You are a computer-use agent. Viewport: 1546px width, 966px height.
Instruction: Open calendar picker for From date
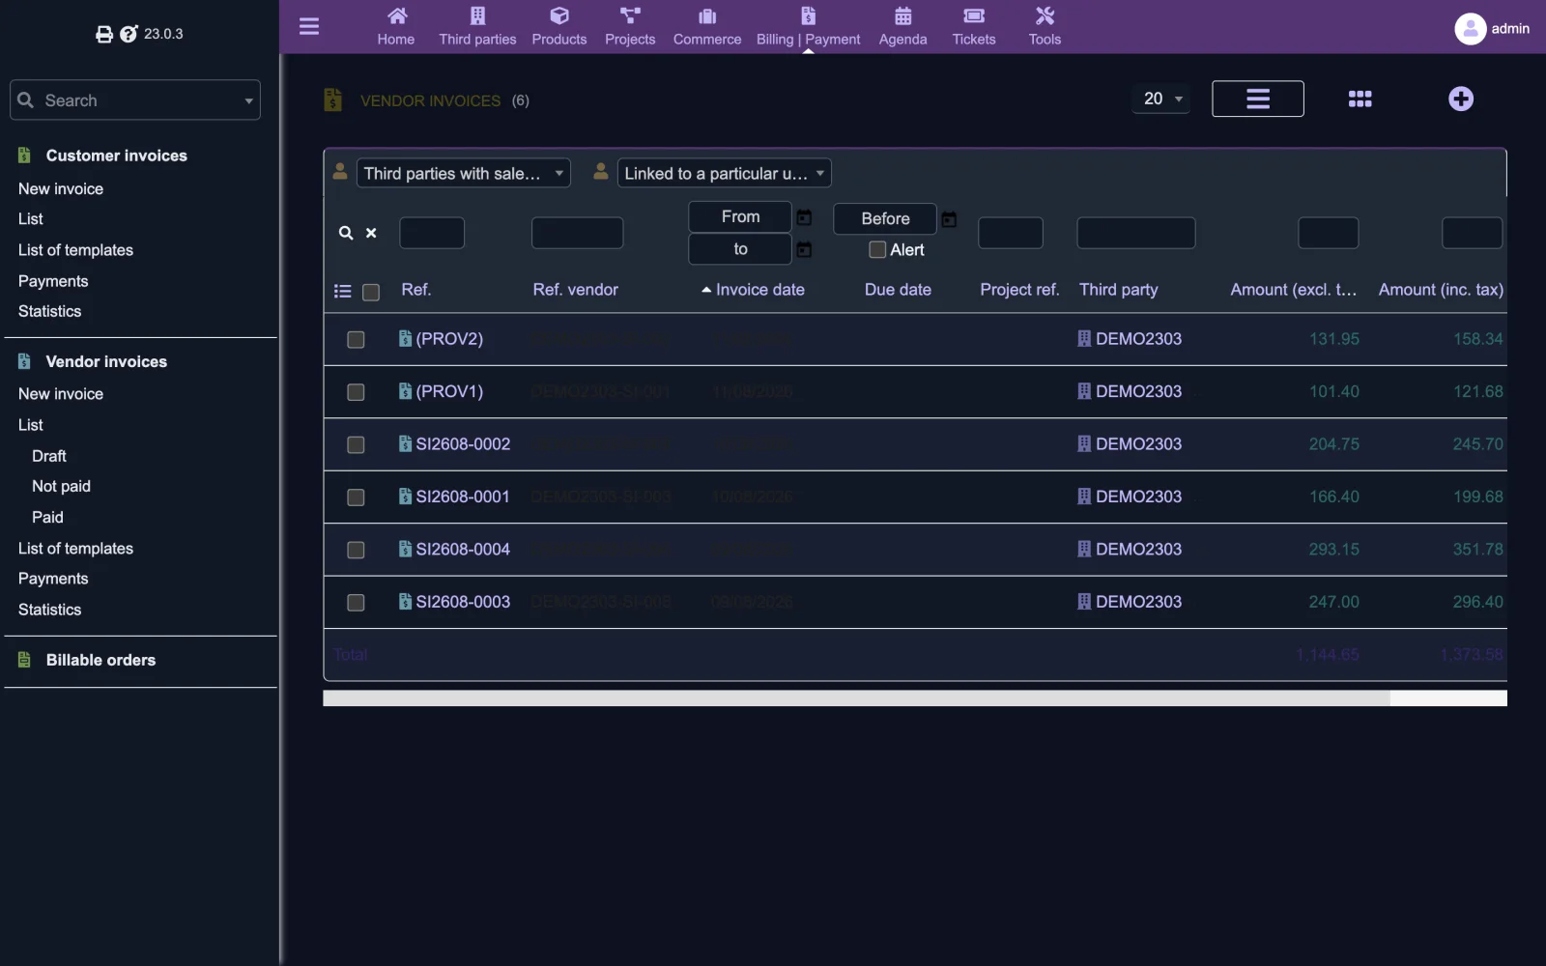coord(804,217)
